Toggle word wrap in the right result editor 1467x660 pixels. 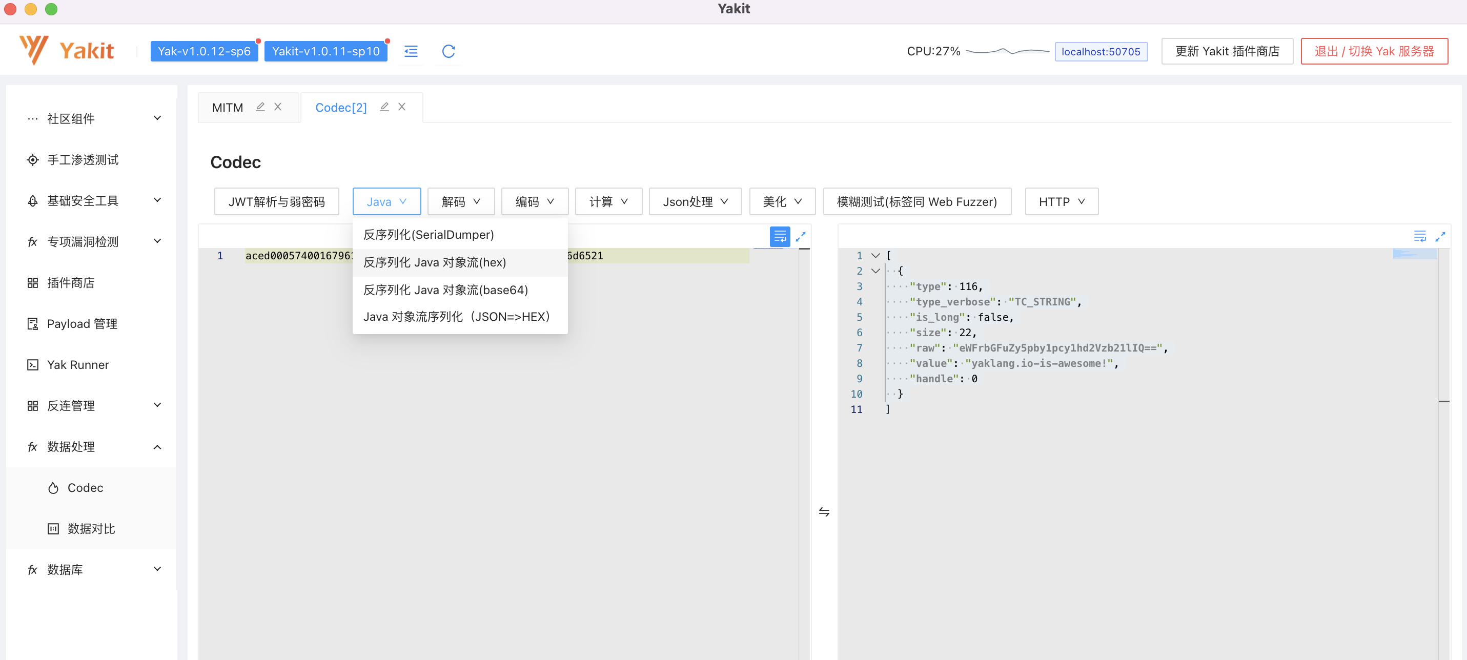click(1419, 236)
